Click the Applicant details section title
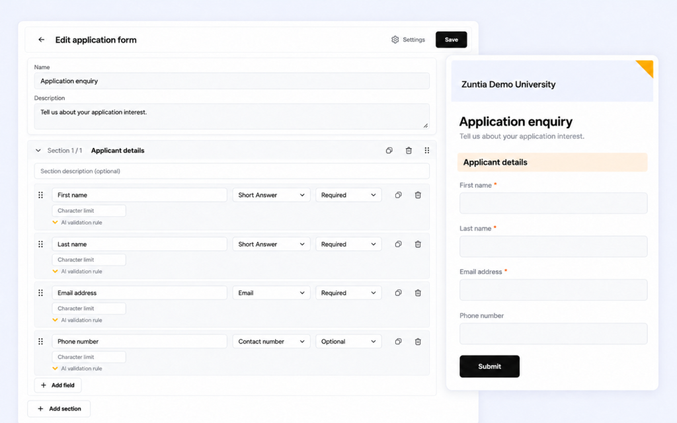 tap(118, 151)
